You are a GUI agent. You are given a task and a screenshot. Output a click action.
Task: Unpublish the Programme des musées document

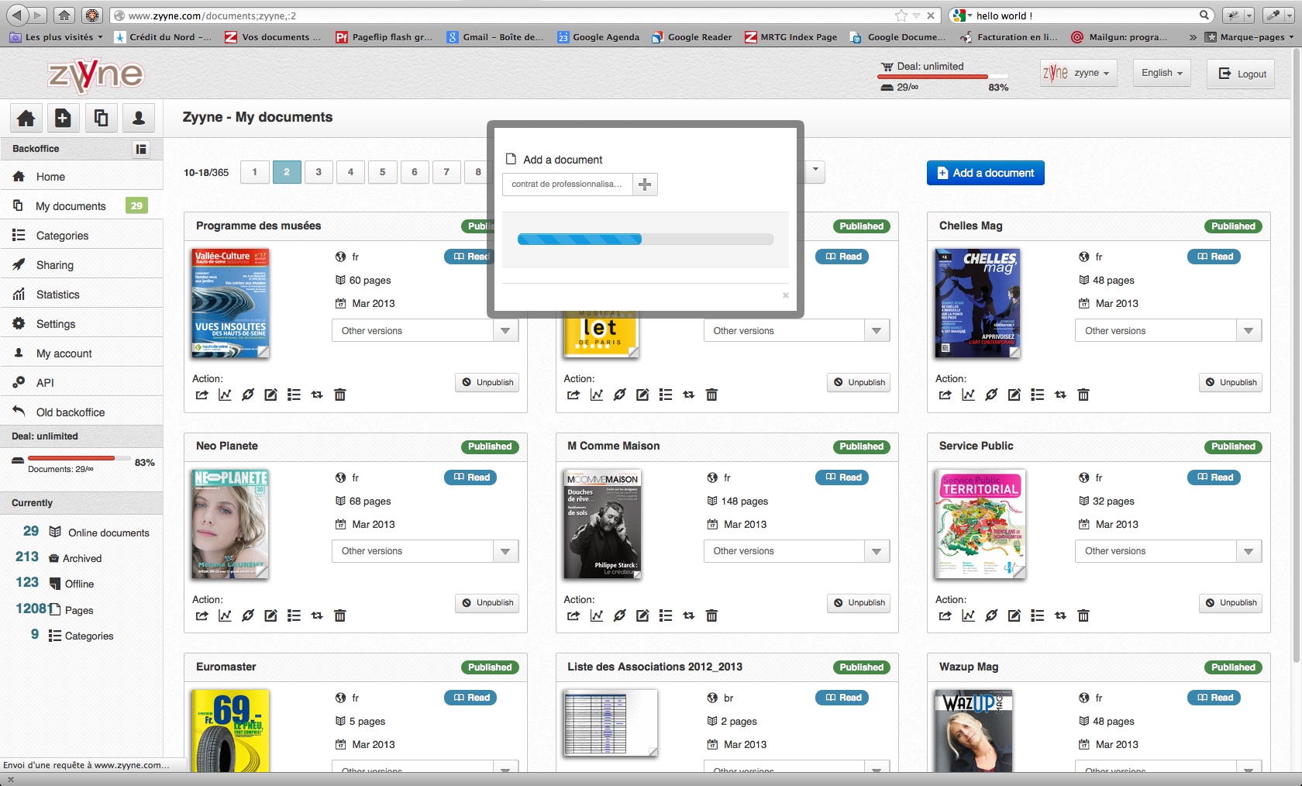487,382
